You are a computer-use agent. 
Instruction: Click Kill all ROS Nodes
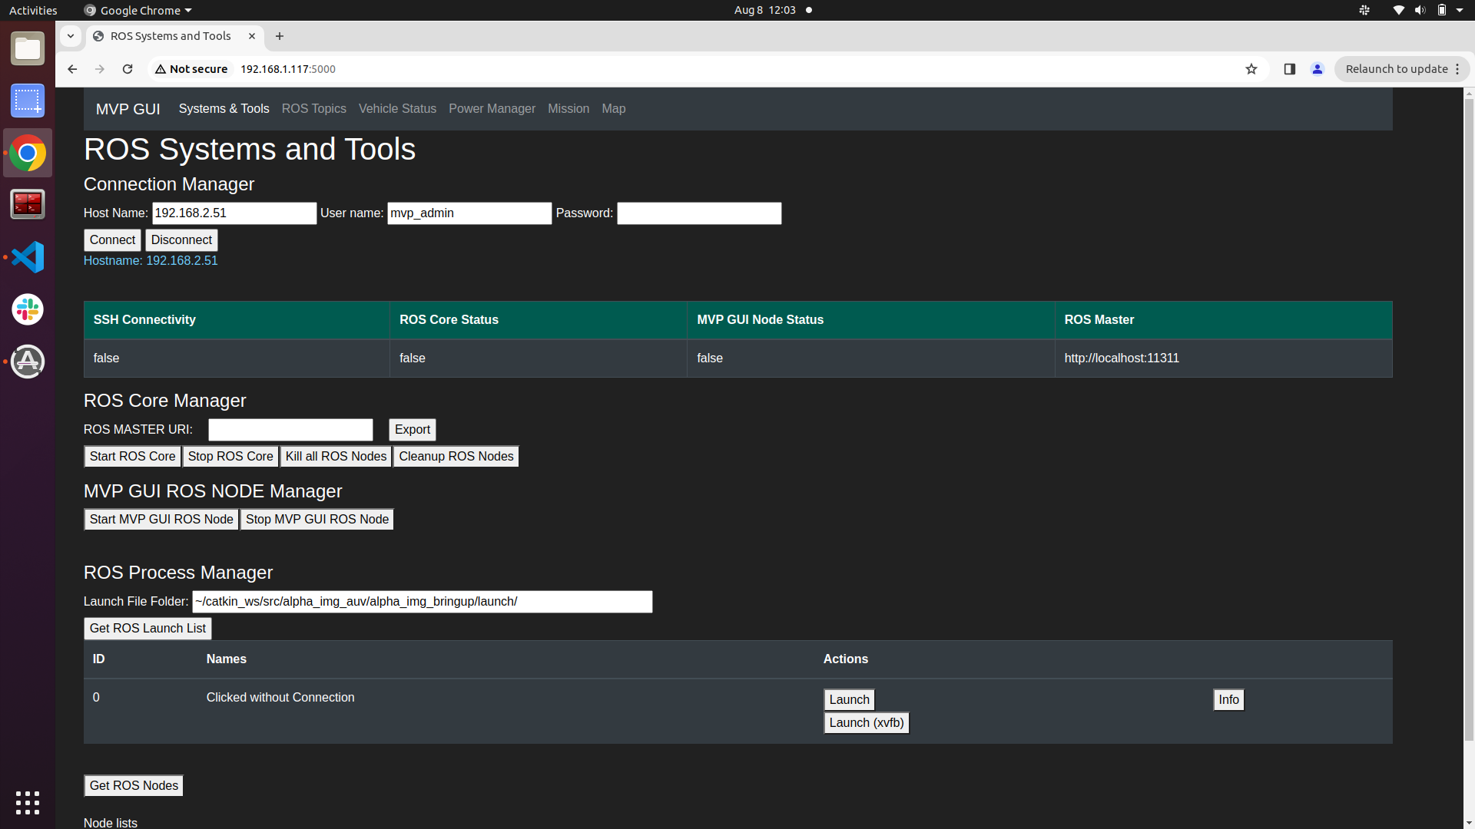[x=336, y=457]
